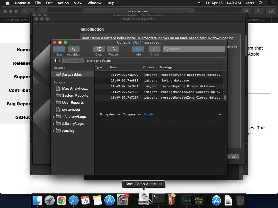Image resolution: width=278 pixels, height=208 pixels.
Task: Open the cardboard box app in Dock
Action: (x=172, y=199)
